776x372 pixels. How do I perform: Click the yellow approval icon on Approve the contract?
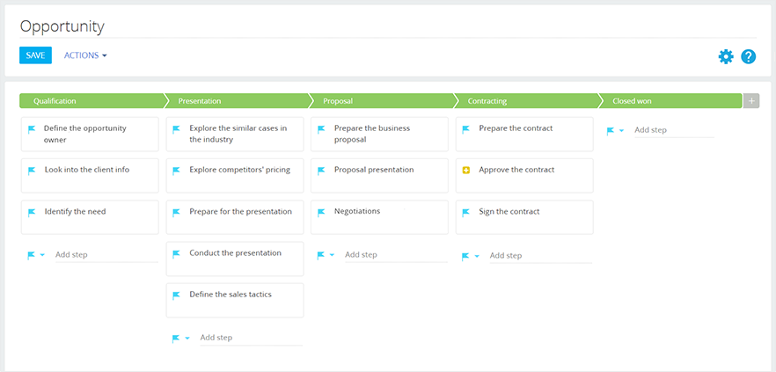[x=465, y=171]
